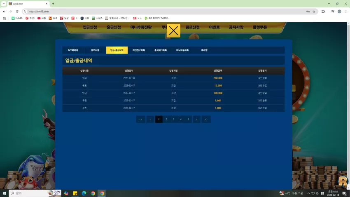Go back using the browser back arrow
Viewport: 350px width, 197px height.
(4, 12)
